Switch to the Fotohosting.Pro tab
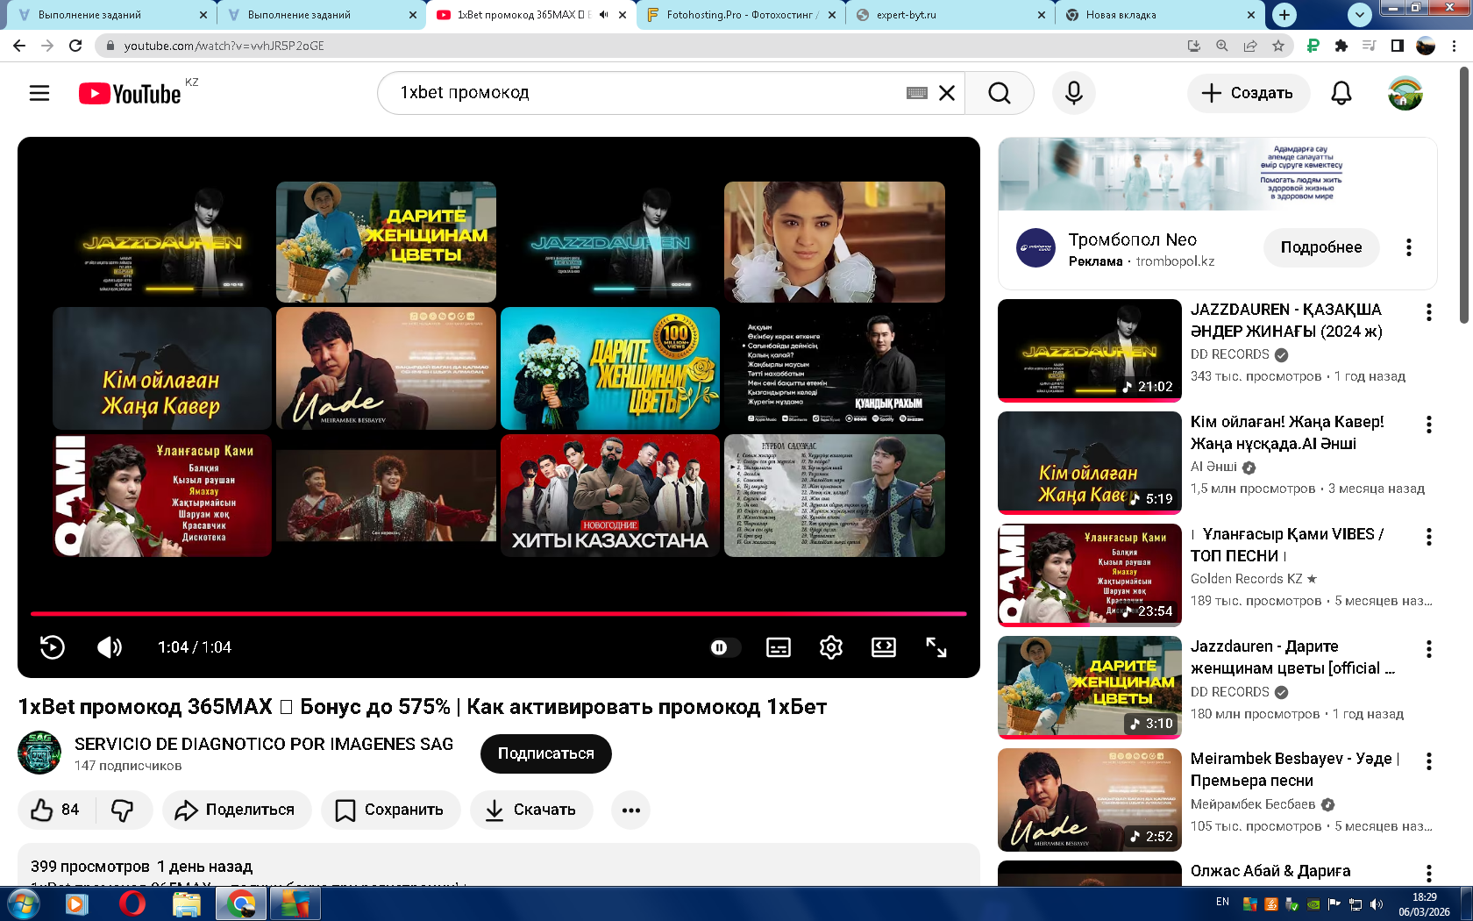This screenshot has width=1473, height=921. 742,14
